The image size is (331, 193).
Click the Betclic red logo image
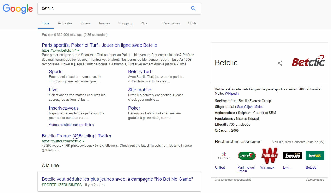click(x=308, y=61)
